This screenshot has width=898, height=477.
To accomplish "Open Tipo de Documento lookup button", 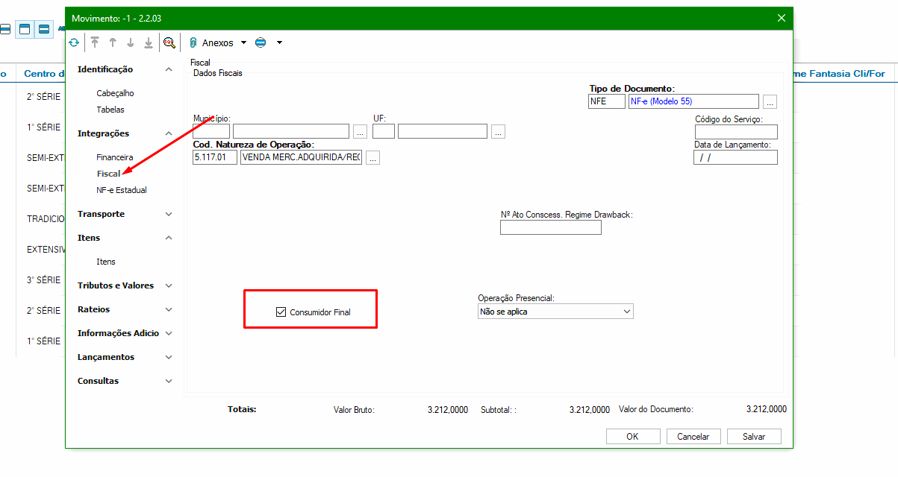I will point(770,101).
